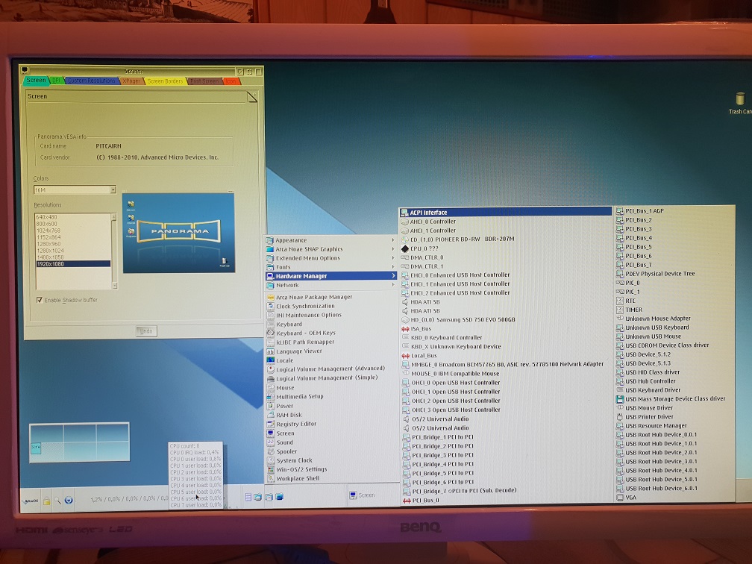The height and width of the screenshot is (564, 752).
Task: Click the padlock lockup icon on the taskbar
Action: pos(46,501)
